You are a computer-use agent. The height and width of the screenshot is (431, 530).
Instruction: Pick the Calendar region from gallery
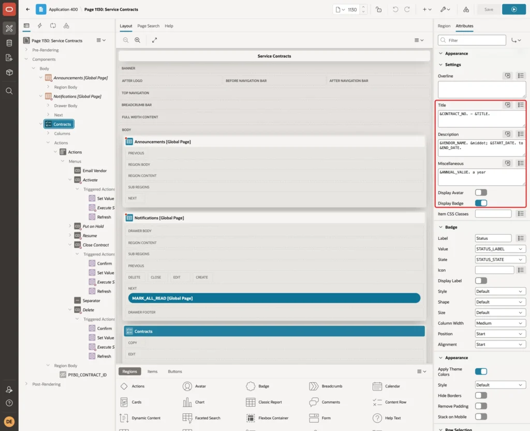386,386
